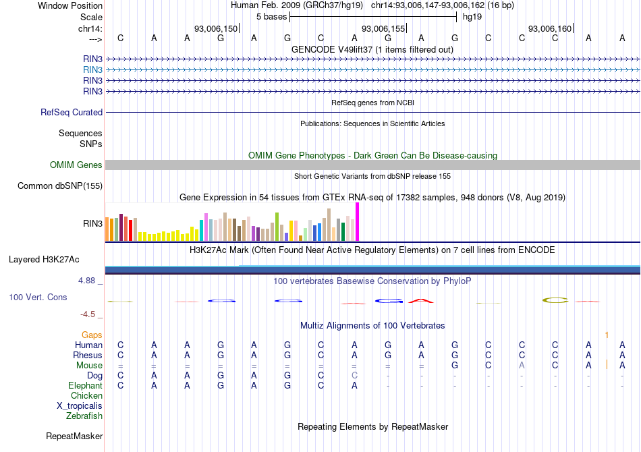Click the Scale track label
The width and height of the screenshot is (641, 452).
(x=91, y=17)
